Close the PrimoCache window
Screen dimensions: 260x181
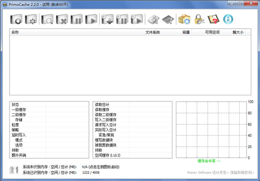[x=251, y=3]
